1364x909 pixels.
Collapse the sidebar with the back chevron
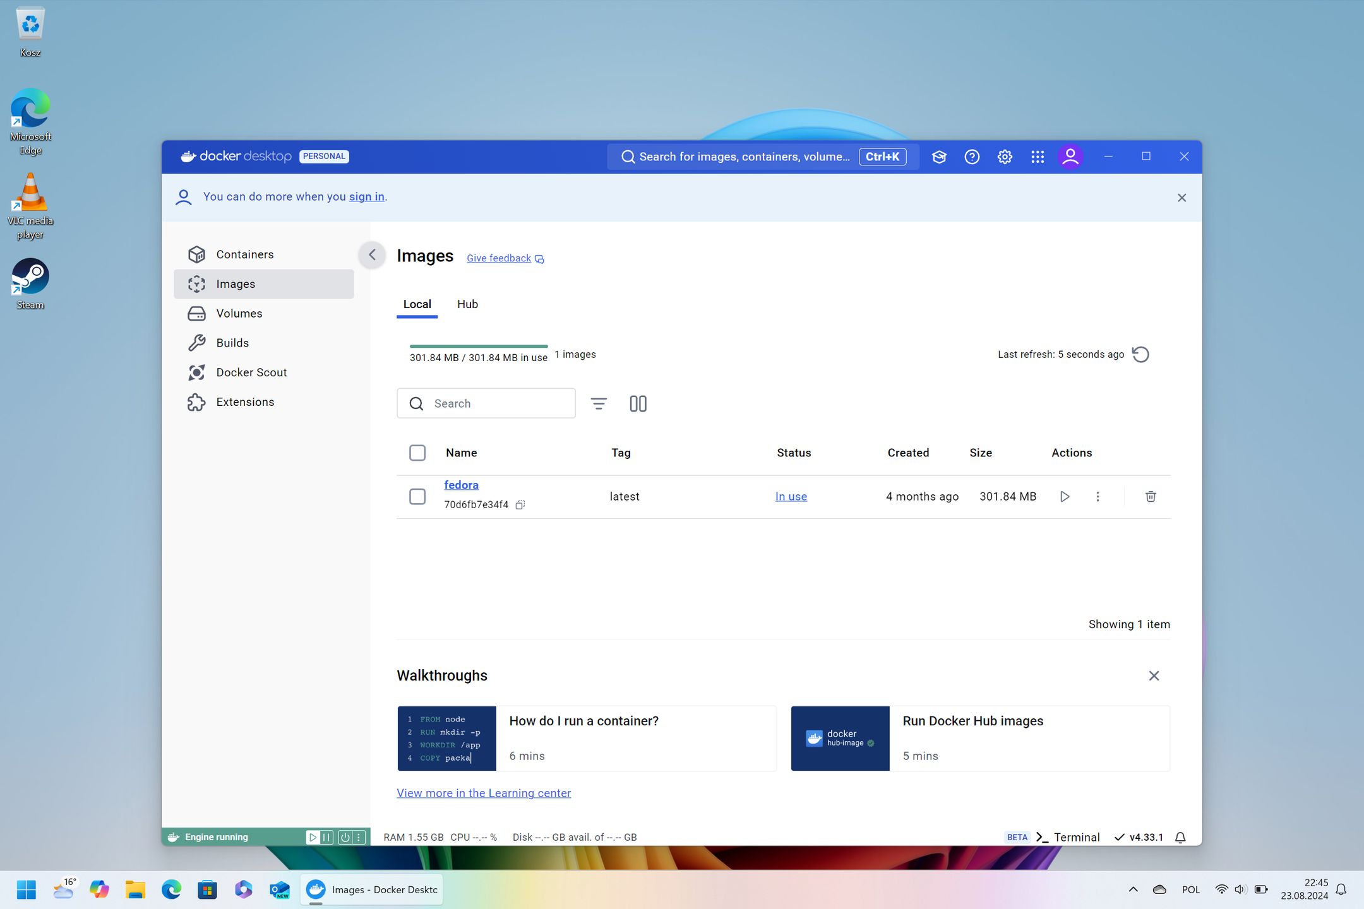tap(372, 254)
